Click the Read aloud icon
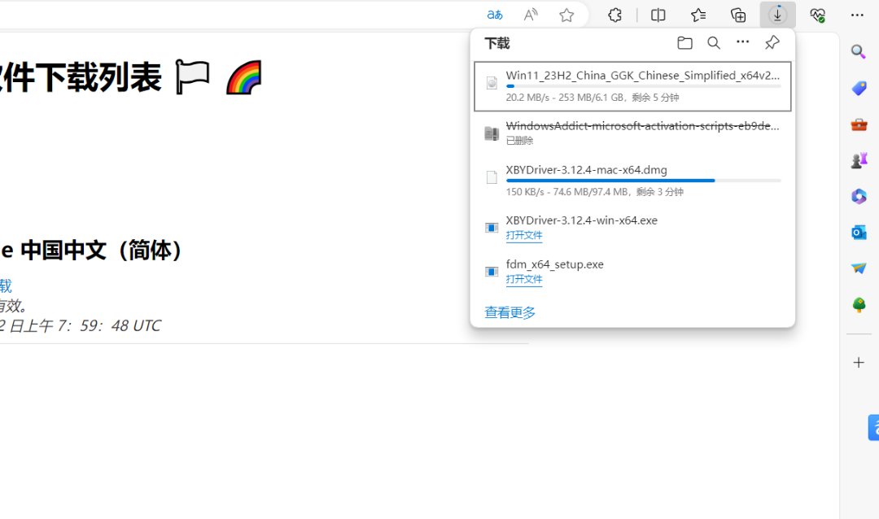Screen dimensions: 879x519 tap(531, 15)
